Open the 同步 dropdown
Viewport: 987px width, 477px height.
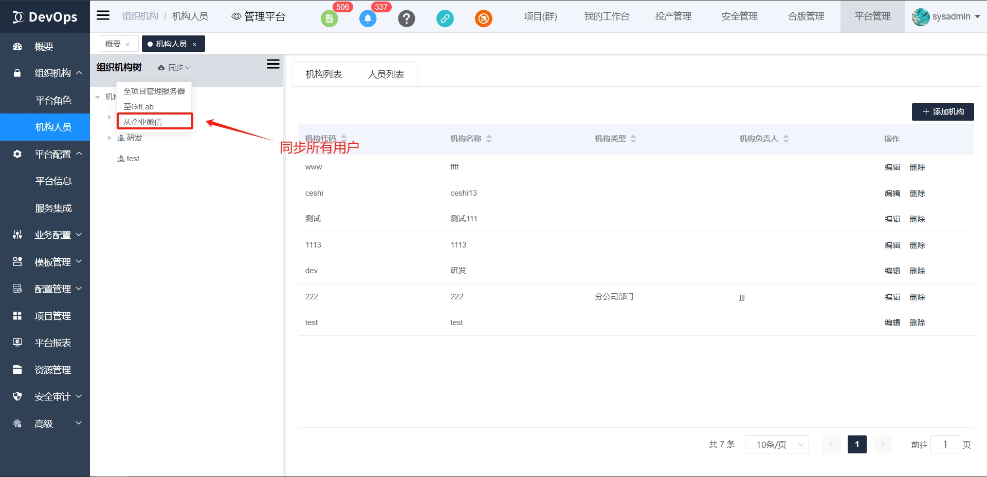[175, 68]
